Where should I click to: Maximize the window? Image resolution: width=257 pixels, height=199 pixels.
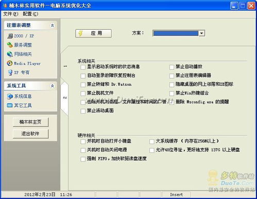pos(243,6)
